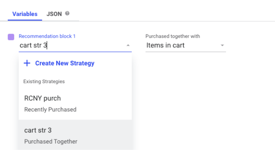
Task: Open the Purchased together with dropdown arrow
Action: tap(222, 46)
